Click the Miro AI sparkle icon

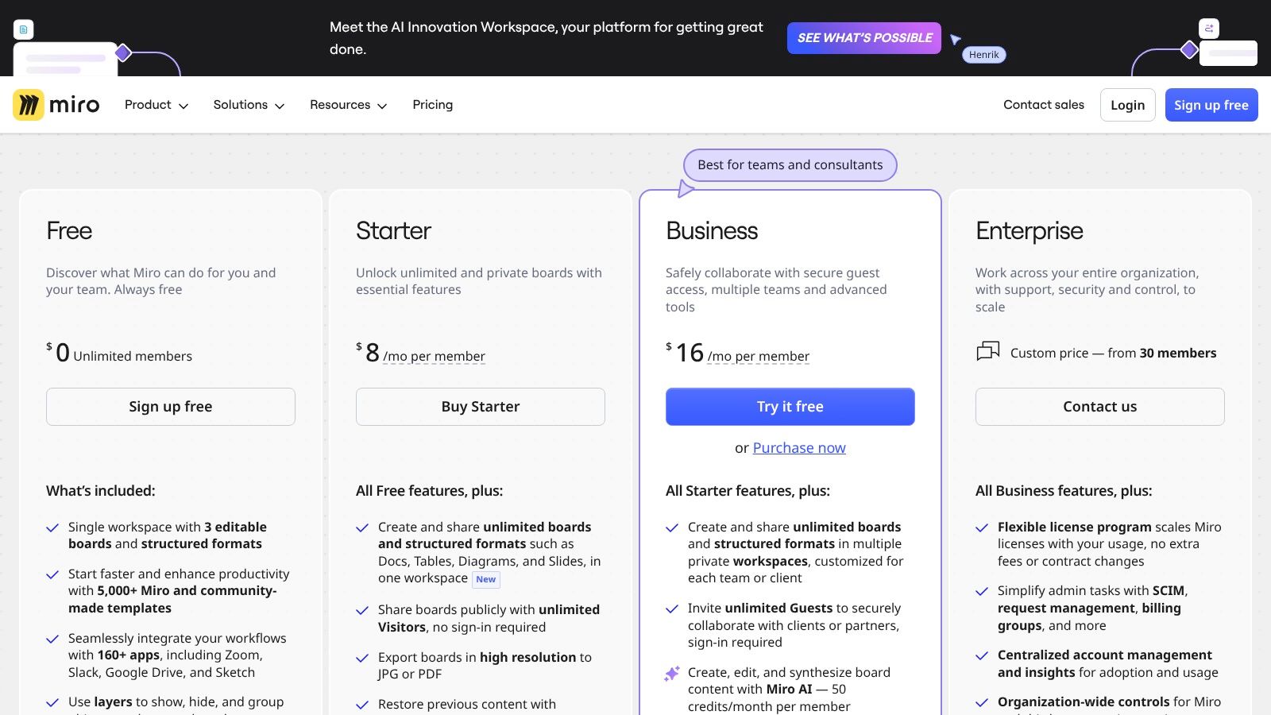pyautogui.click(x=672, y=674)
